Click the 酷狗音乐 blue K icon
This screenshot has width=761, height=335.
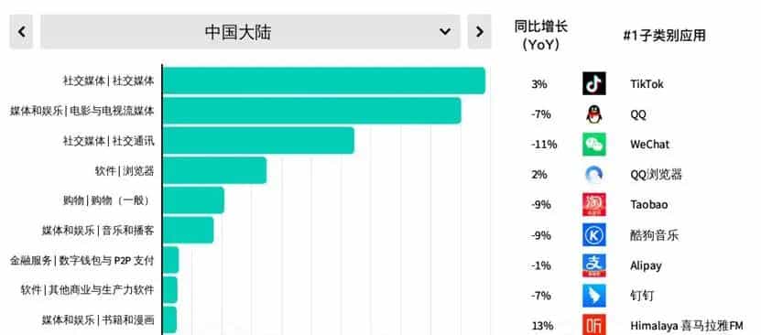[x=594, y=235]
